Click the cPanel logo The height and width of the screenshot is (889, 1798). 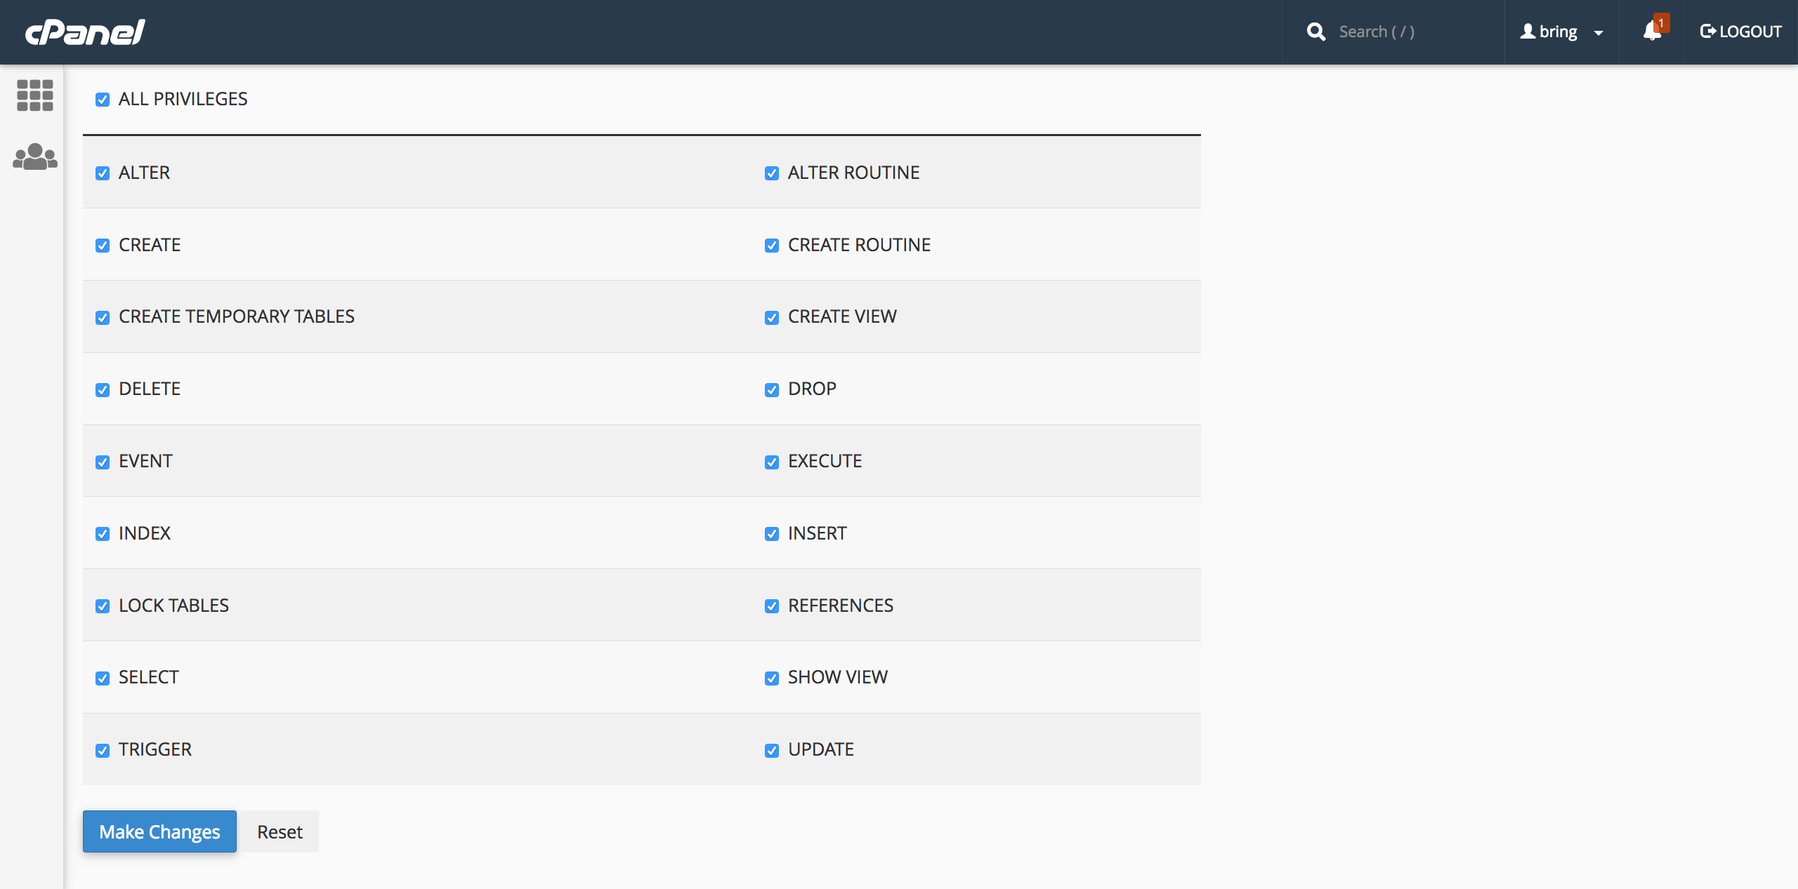coord(85,32)
